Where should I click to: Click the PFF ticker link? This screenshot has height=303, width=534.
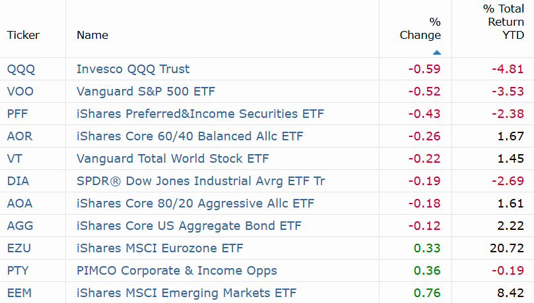point(17,114)
